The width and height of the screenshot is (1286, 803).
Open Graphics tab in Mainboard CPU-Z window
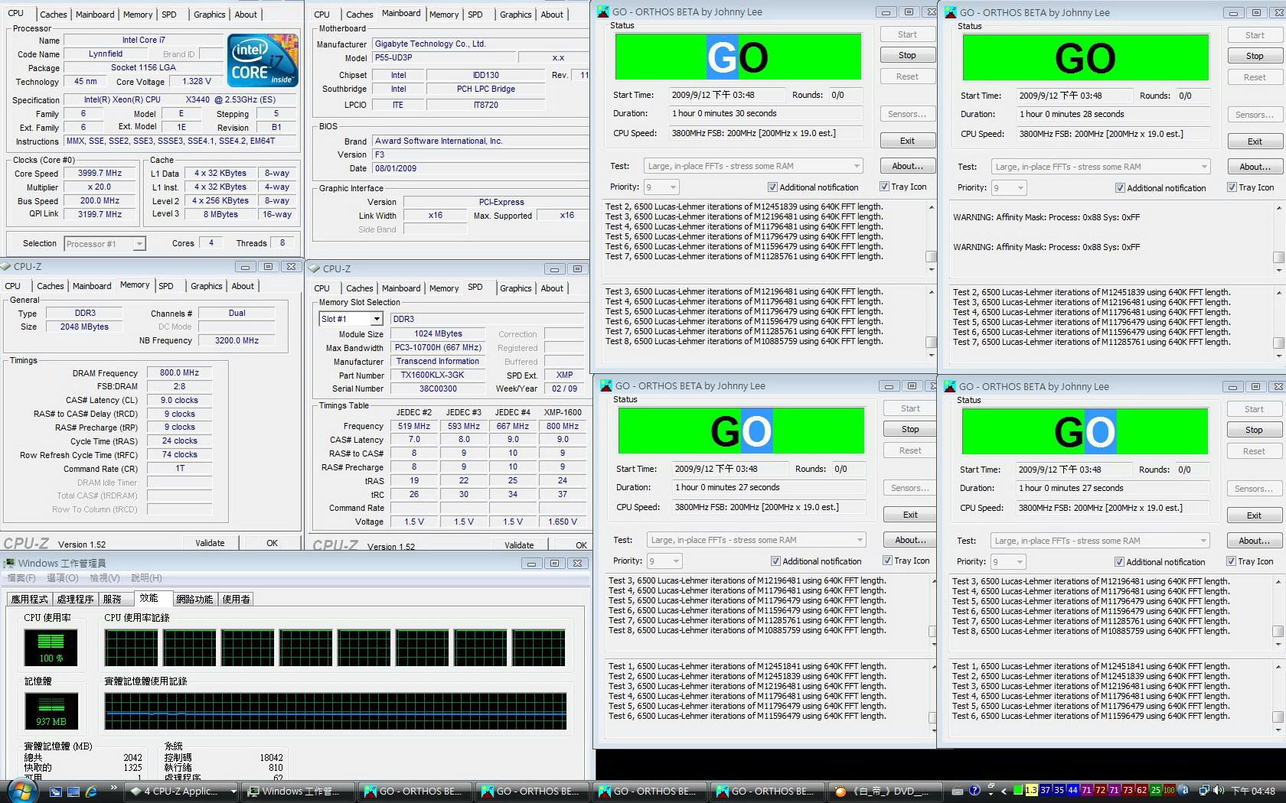[516, 14]
